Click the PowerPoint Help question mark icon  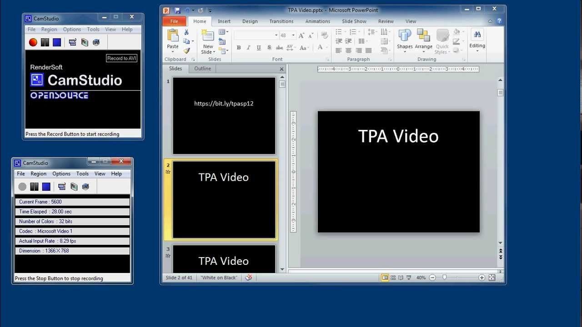(x=499, y=21)
